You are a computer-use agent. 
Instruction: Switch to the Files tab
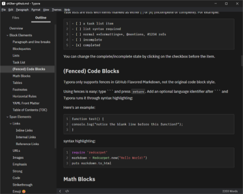pos(16,18)
